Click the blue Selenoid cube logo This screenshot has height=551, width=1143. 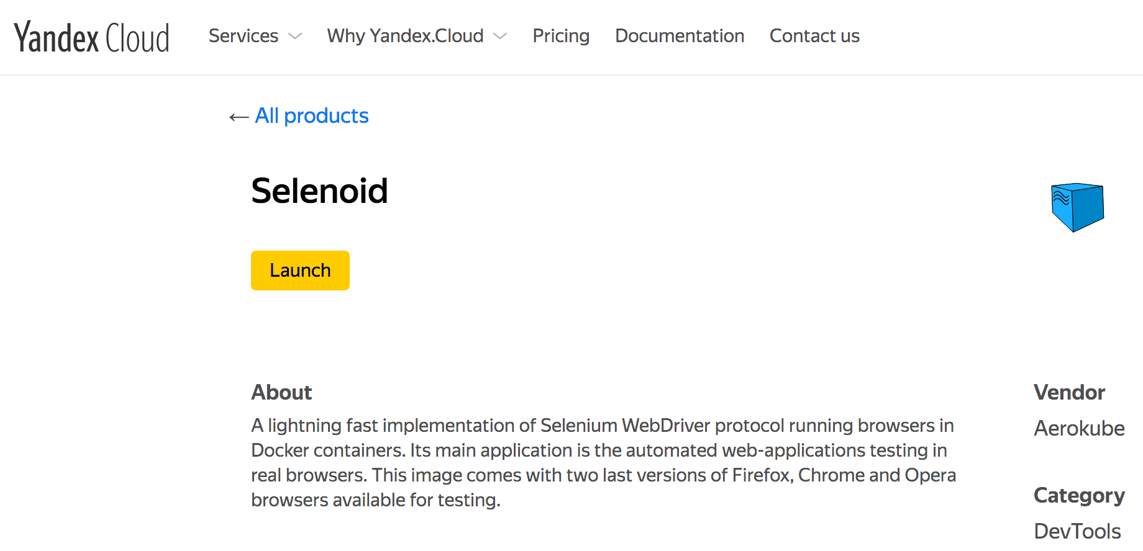(x=1077, y=207)
